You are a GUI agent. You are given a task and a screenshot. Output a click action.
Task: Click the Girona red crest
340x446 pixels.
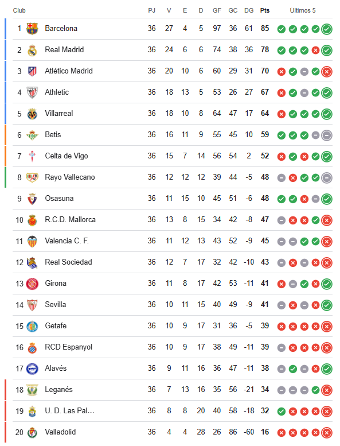32,284
